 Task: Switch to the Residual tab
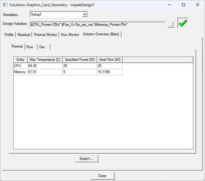click(24, 34)
